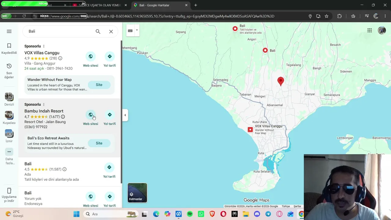Image resolution: width=391 pixels, height=220 pixels.
Task: Open WhatsApp from the taskbar
Action: point(201,214)
